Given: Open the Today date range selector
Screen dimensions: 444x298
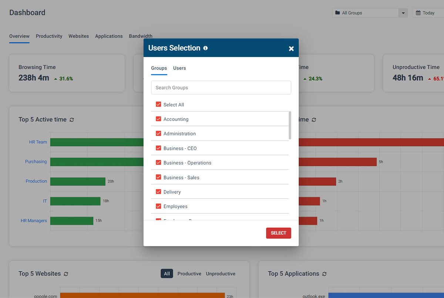Looking at the screenshot, I should [429, 13].
